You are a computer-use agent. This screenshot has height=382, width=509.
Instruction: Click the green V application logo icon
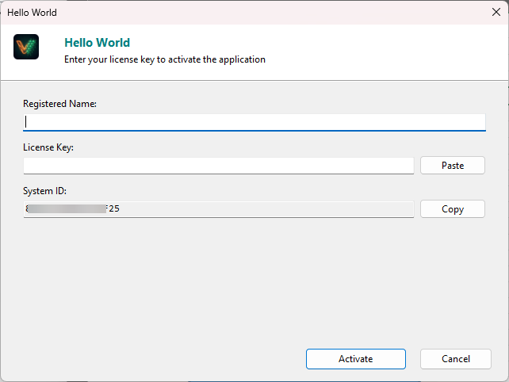click(x=26, y=48)
